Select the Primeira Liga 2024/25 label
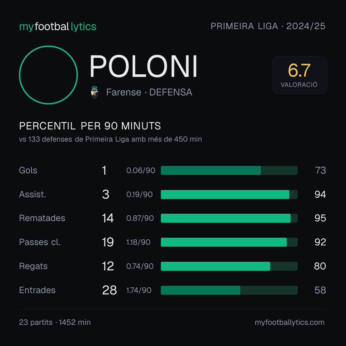346x346 pixels. point(268,26)
